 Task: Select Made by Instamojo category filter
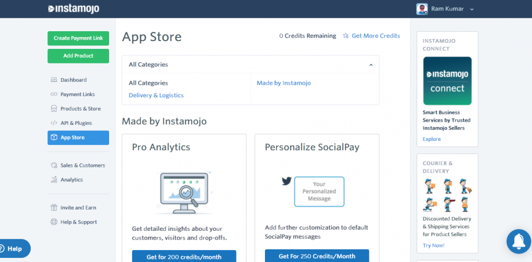284,83
